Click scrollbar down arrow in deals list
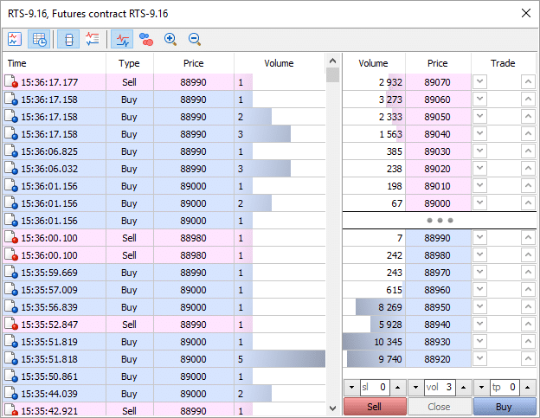540x418 pixels. pyautogui.click(x=332, y=408)
